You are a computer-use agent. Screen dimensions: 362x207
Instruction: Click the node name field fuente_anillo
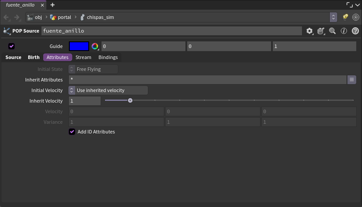tap(172, 31)
